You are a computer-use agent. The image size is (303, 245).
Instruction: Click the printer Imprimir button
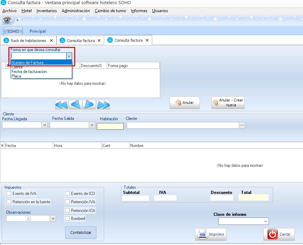click(x=211, y=234)
